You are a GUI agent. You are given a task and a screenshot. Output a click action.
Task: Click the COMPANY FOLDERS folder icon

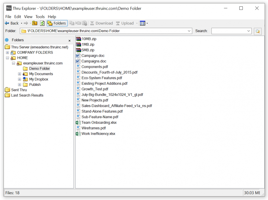[13, 52]
